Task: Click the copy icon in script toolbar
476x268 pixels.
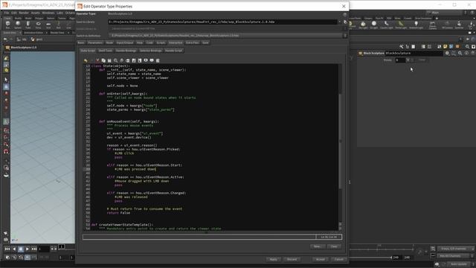Action: click(103, 60)
